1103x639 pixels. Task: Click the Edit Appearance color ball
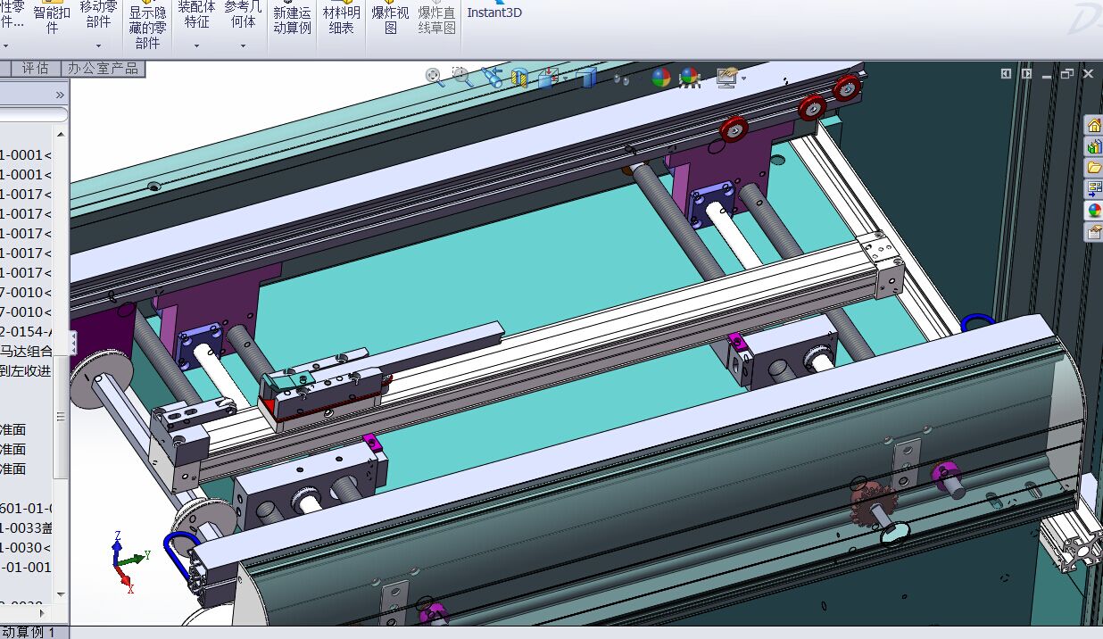[x=660, y=78]
